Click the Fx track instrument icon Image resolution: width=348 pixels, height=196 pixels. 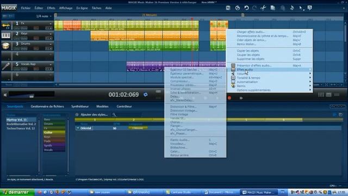coord(6,26)
